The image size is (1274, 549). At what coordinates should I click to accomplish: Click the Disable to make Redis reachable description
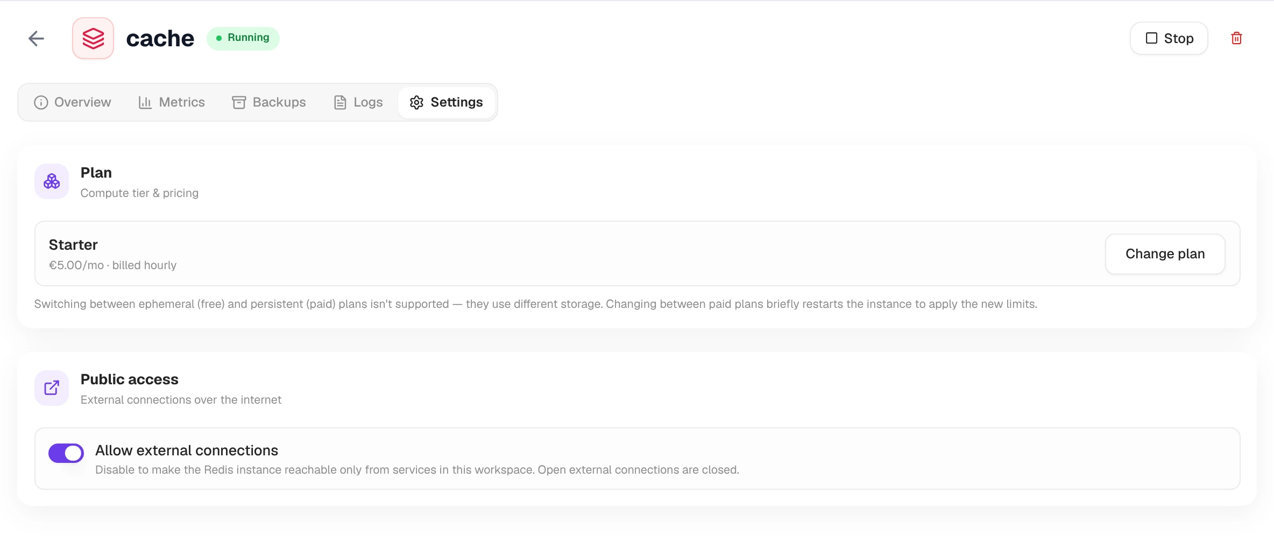pos(417,470)
